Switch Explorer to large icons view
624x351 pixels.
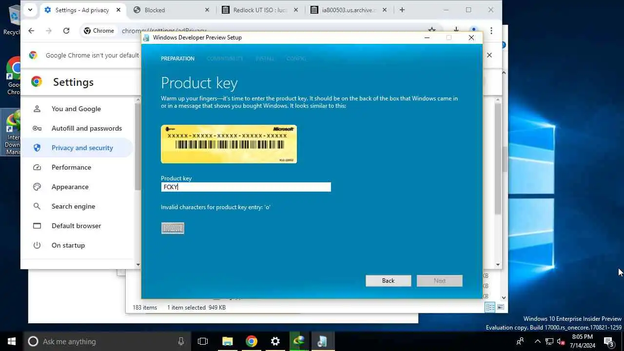coord(500,307)
